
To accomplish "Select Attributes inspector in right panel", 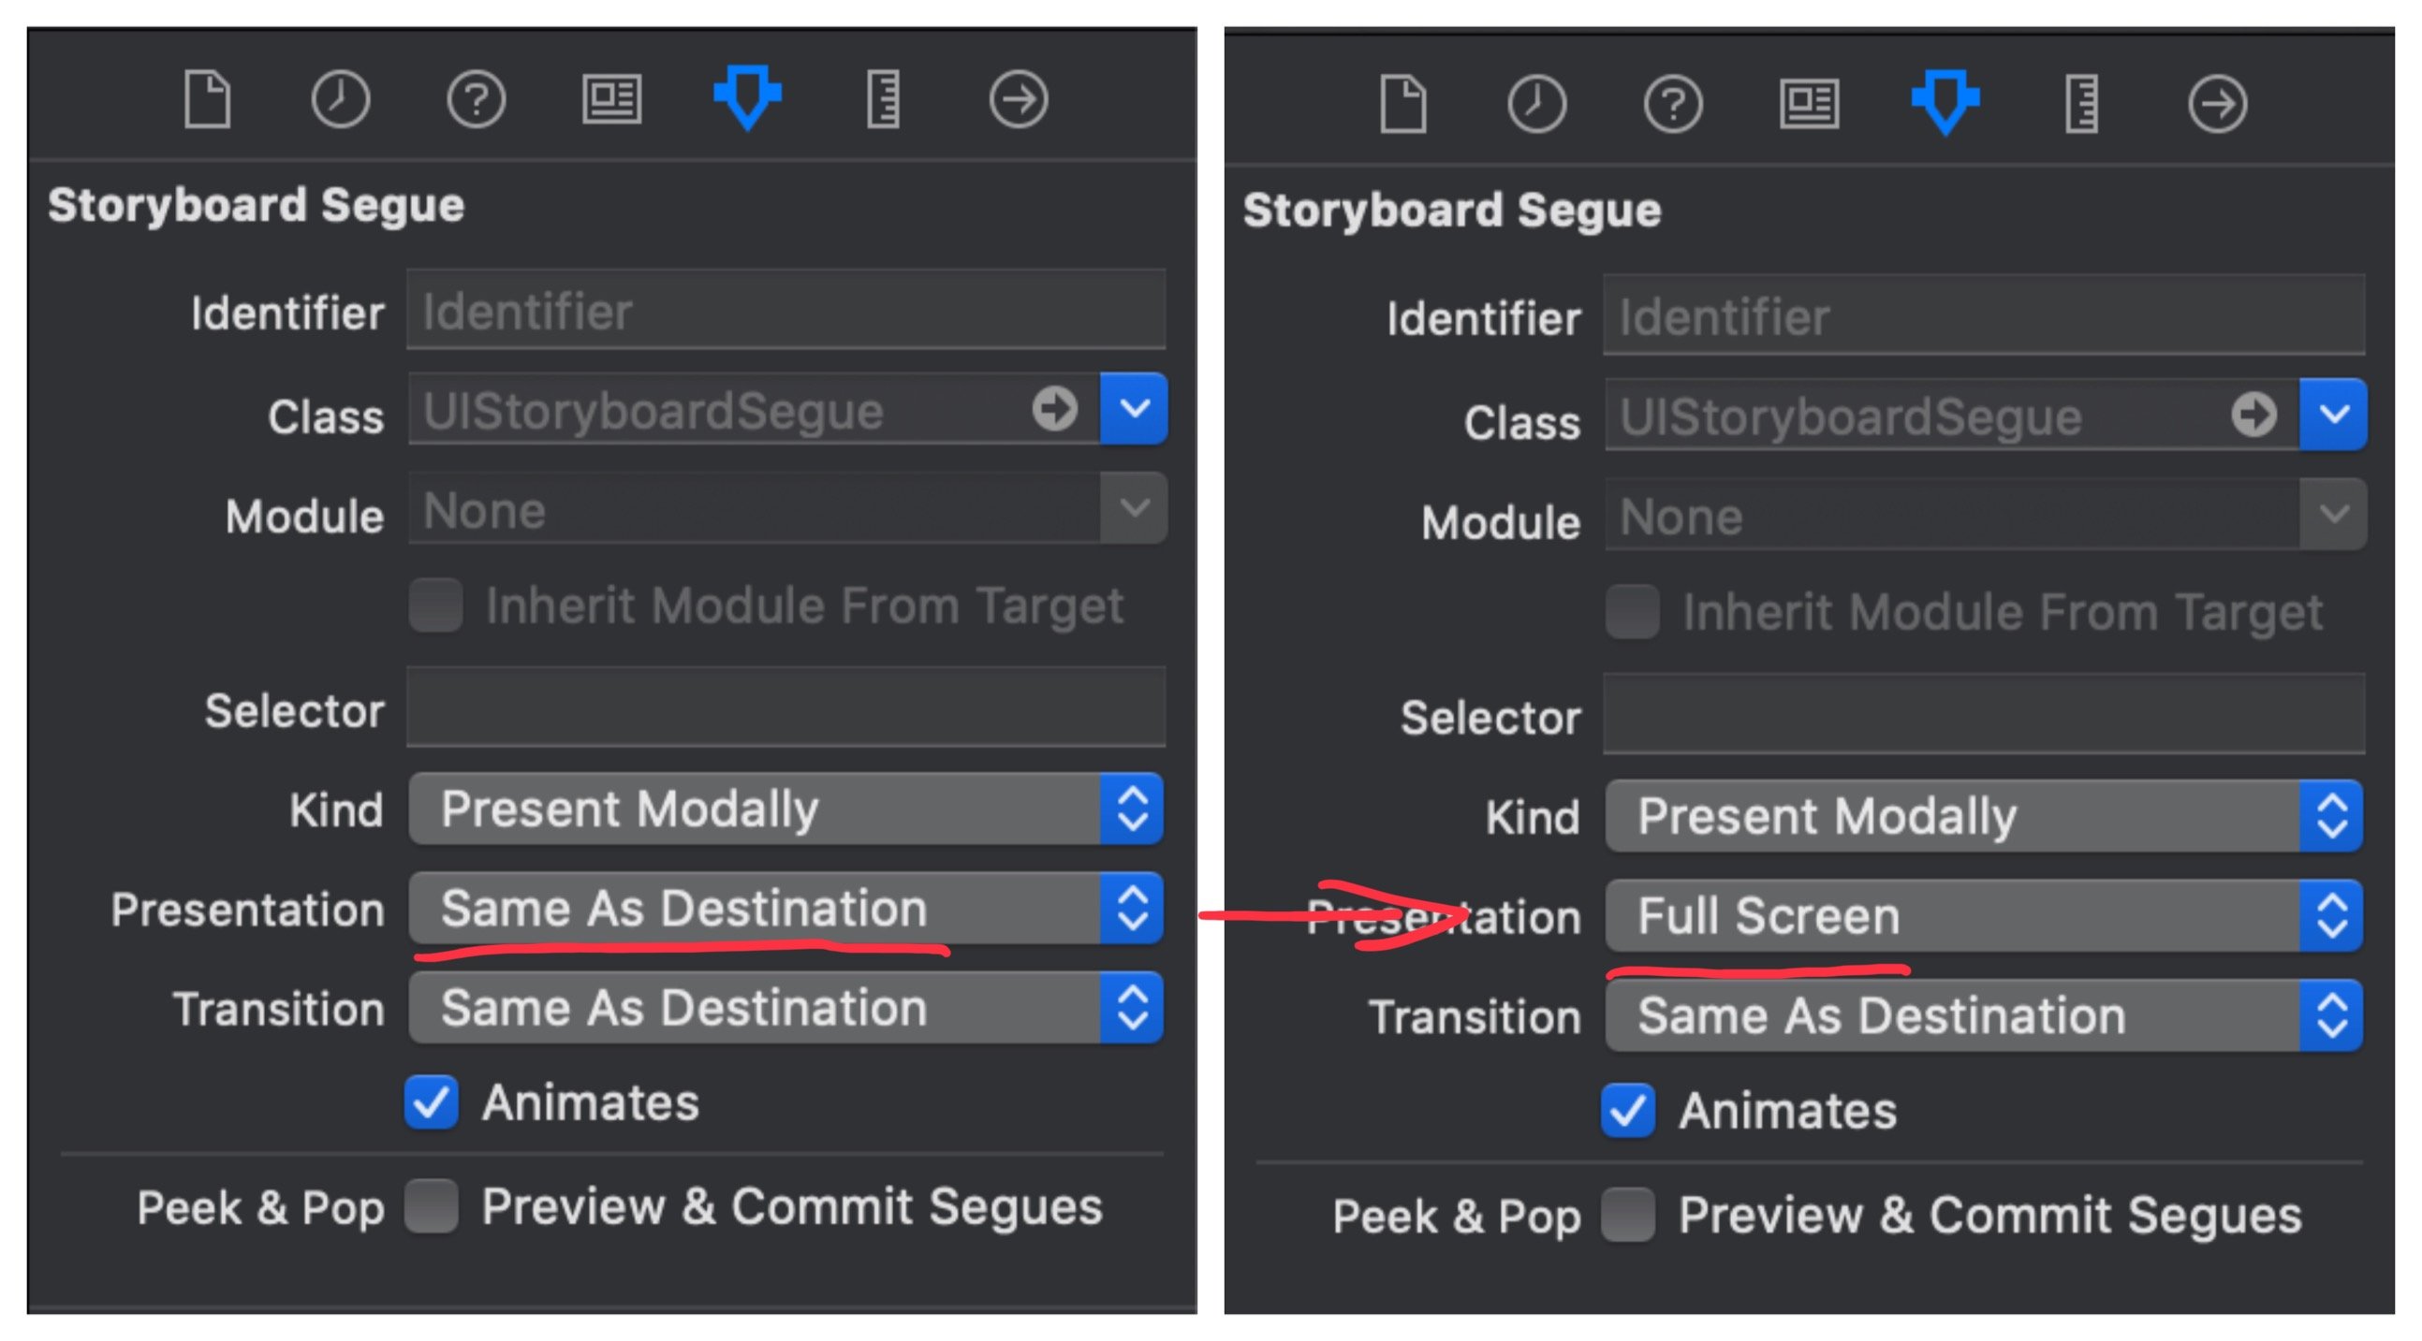I will (1945, 101).
